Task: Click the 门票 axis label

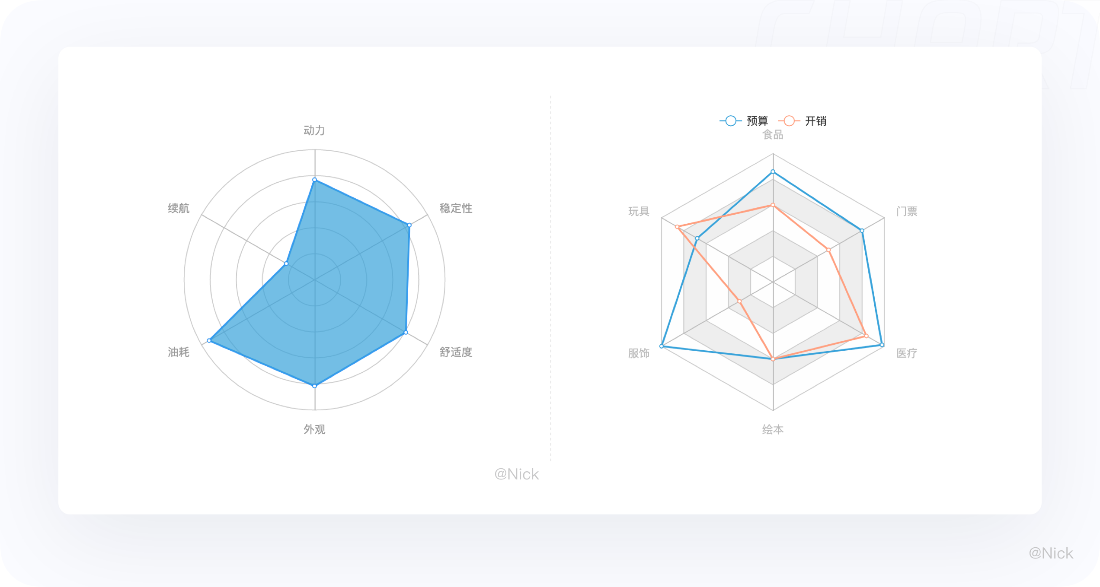Action: tap(907, 211)
